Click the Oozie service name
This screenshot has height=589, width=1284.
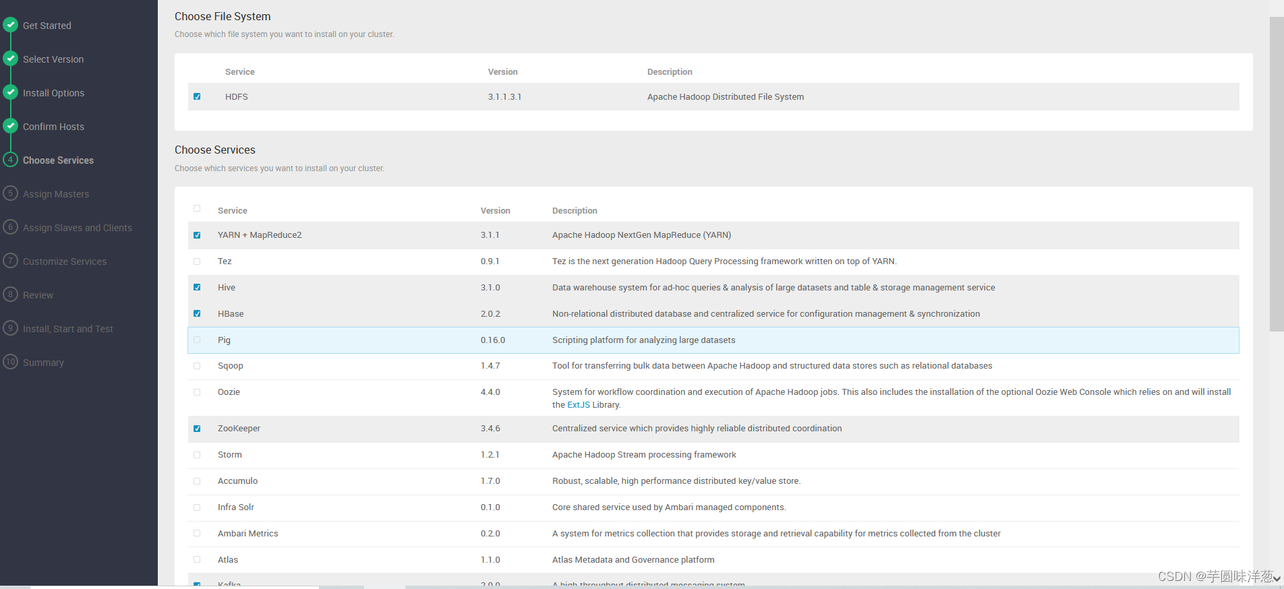click(229, 392)
